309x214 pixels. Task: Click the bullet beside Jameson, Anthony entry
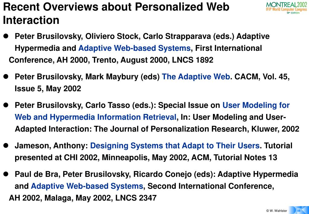click(x=6, y=146)
